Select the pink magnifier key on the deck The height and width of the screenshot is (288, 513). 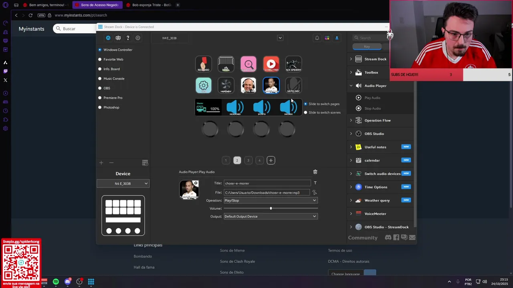pyautogui.click(x=248, y=64)
